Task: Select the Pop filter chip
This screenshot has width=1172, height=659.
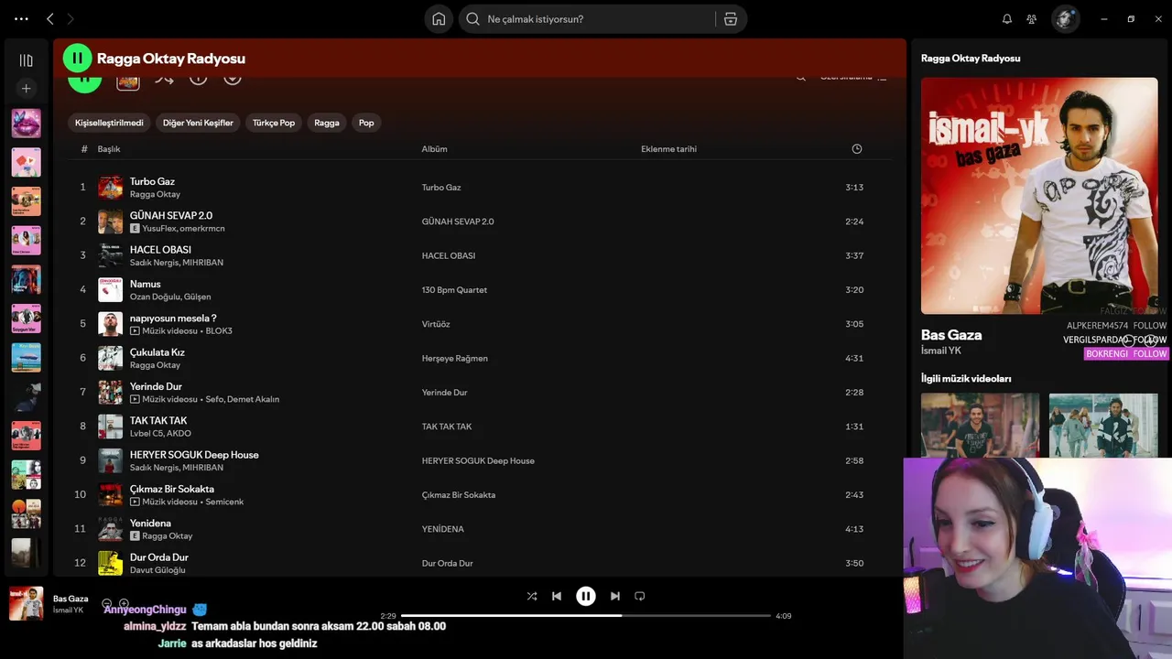Action: (x=366, y=123)
